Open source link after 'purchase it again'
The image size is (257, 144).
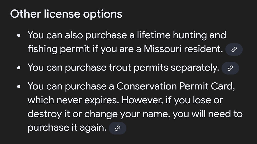pyautogui.click(x=117, y=128)
